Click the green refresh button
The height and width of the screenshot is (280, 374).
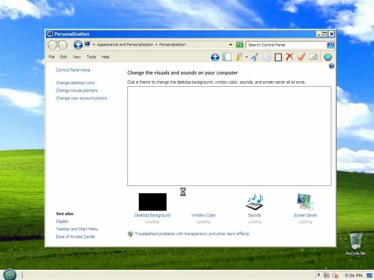pyautogui.click(x=240, y=44)
